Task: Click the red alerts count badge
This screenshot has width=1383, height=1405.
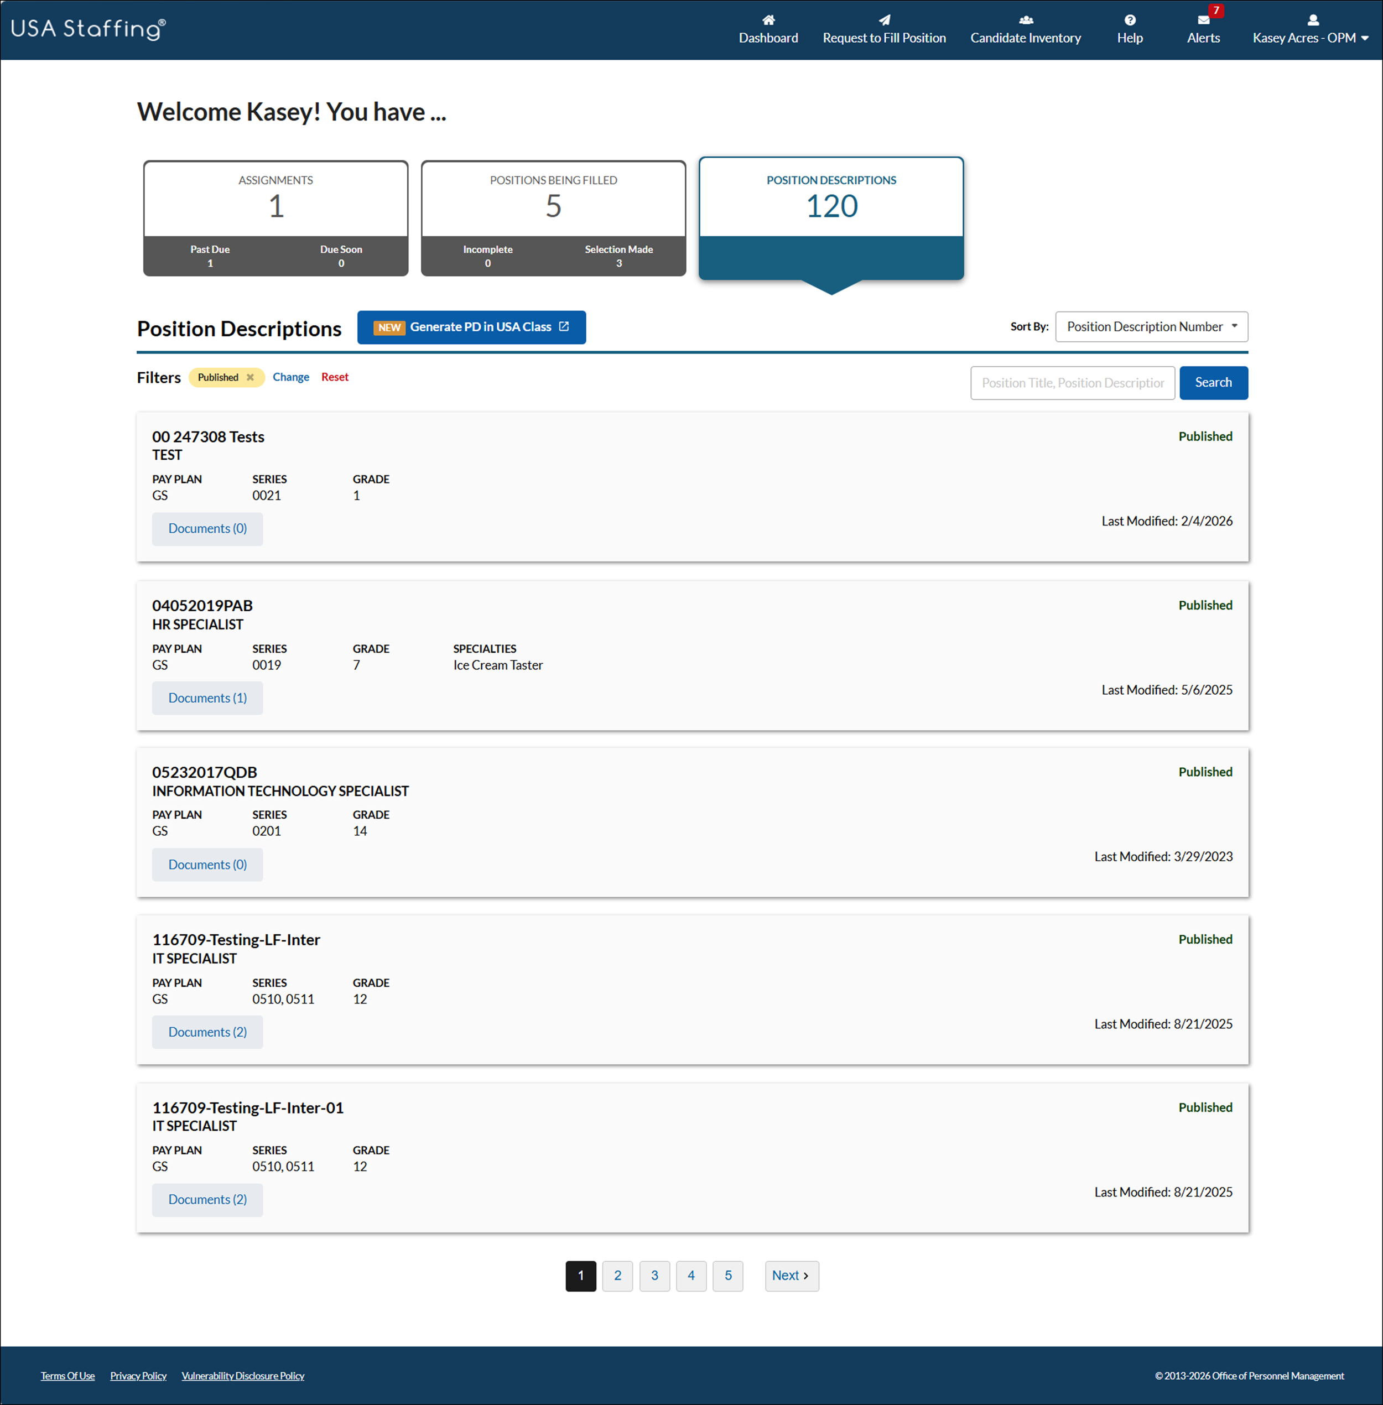Action: (1215, 10)
